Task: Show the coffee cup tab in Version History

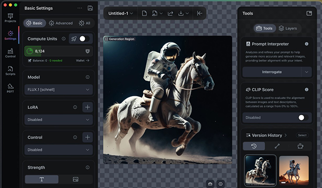Action: (300, 146)
